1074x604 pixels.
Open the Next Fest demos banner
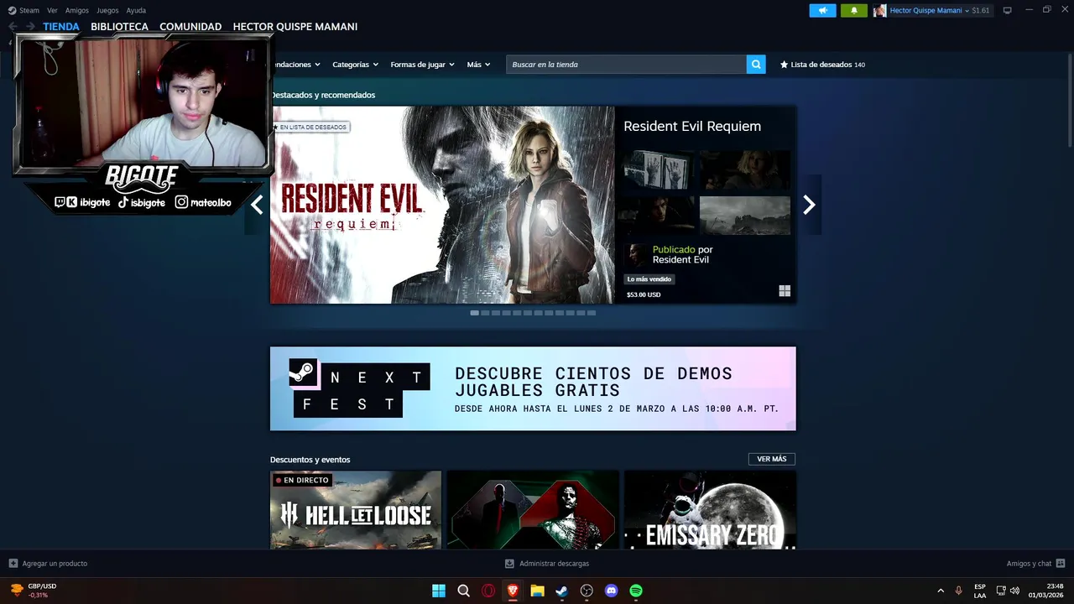533,388
